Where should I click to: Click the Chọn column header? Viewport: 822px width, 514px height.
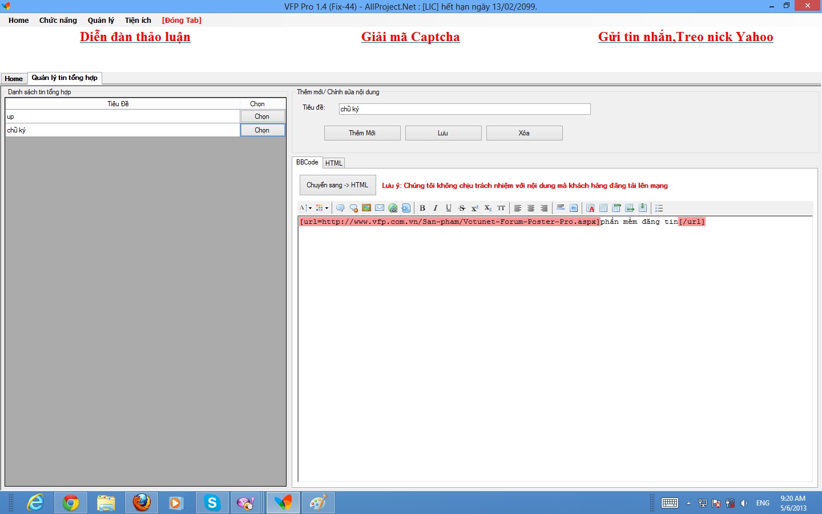[x=257, y=104]
